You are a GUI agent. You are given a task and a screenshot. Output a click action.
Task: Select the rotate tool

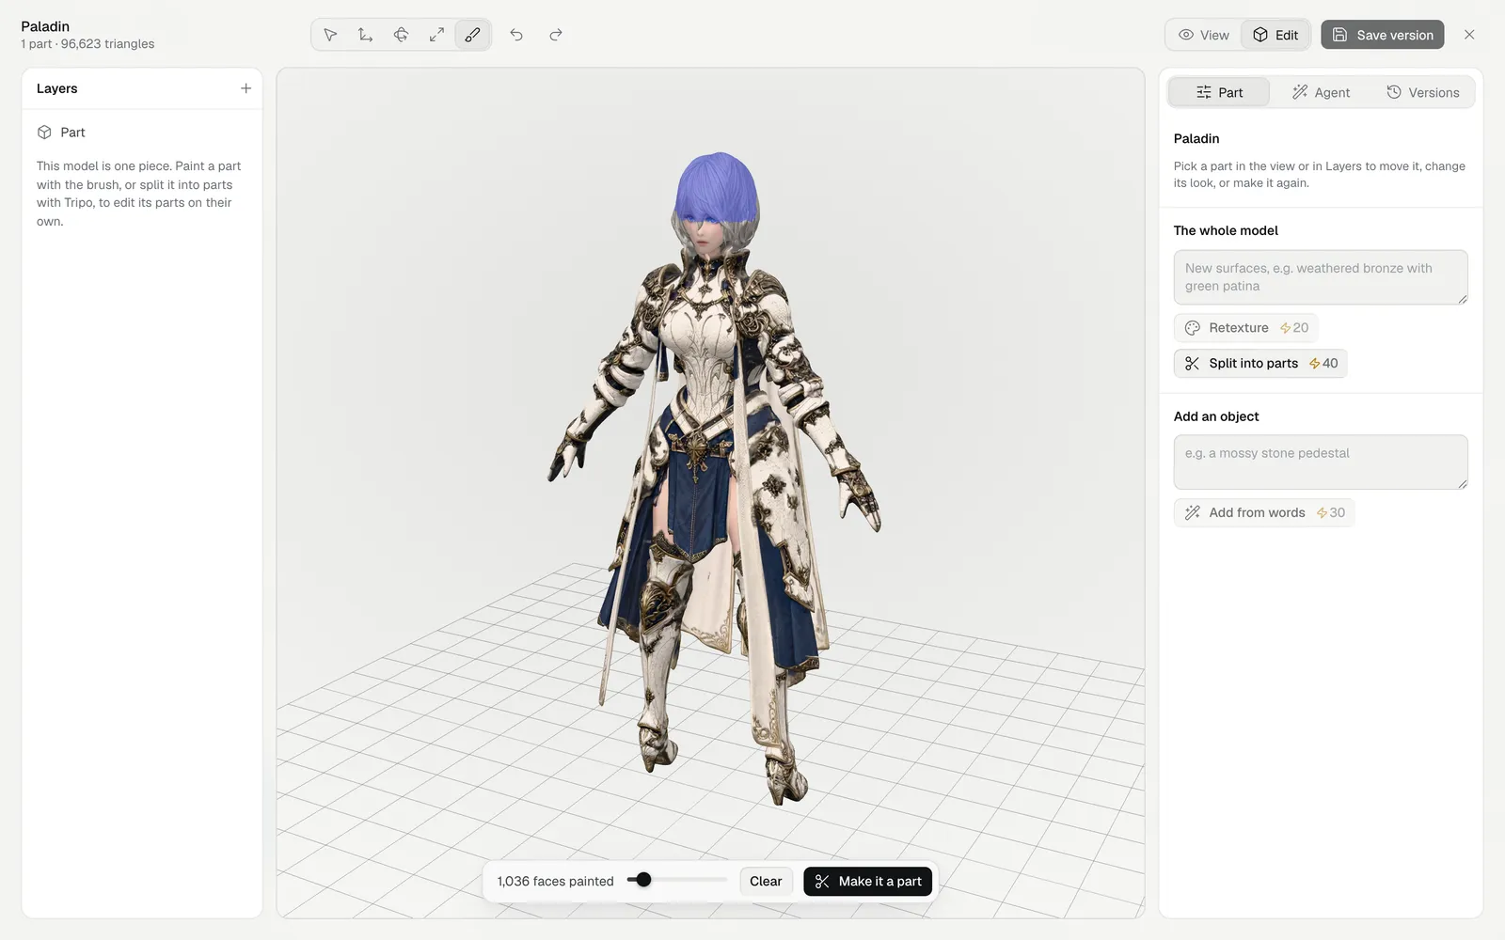[x=402, y=35]
